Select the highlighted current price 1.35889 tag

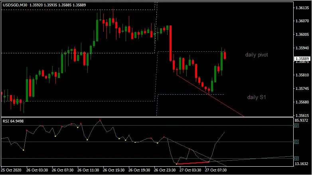[x=302, y=59]
